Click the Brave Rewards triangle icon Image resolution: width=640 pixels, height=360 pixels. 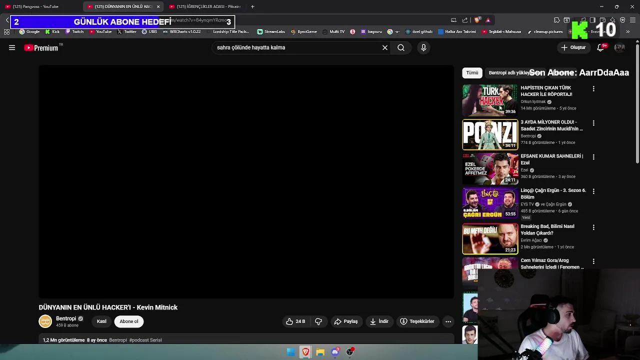click(488, 20)
